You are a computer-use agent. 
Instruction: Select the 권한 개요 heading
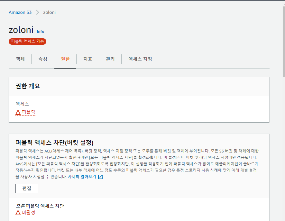click(x=28, y=86)
